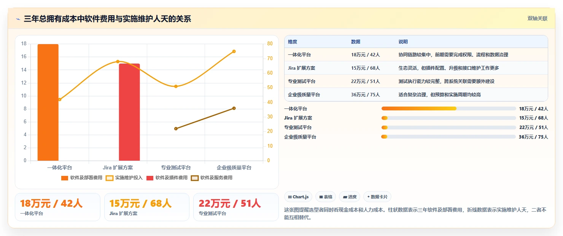Select the line point above 企业级质量平台 at 75
Image resolution: width=563 pixels, height=236 pixels.
[x=234, y=51]
